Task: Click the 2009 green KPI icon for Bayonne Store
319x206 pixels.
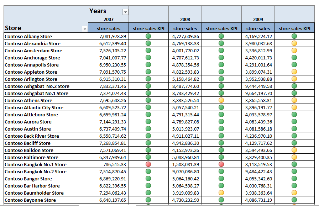Action: pos(294,200)
